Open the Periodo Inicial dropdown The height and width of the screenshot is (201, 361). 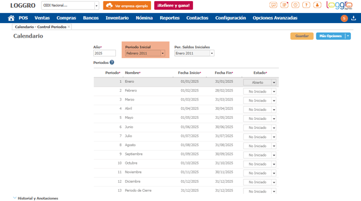tap(163, 53)
